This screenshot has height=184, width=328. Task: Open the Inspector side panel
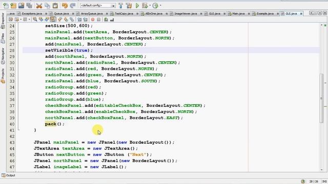[3, 21]
